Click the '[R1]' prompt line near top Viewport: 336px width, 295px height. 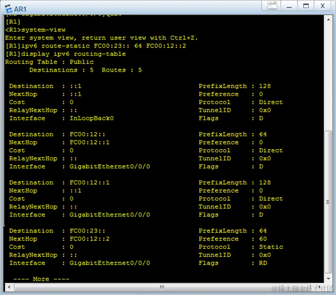coord(13,22)
